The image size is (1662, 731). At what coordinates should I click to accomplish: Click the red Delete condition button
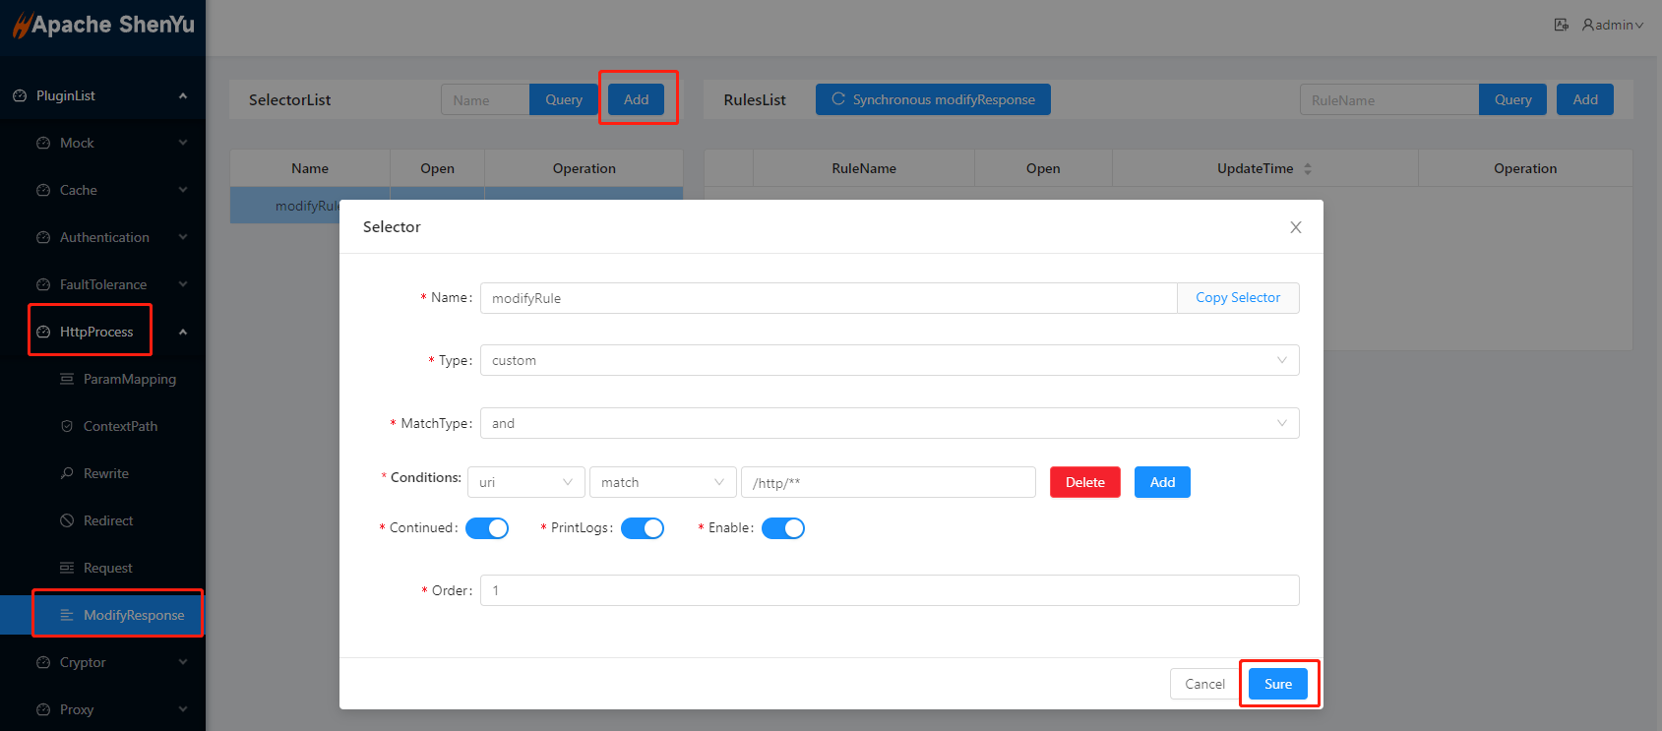coord(1084,482)
